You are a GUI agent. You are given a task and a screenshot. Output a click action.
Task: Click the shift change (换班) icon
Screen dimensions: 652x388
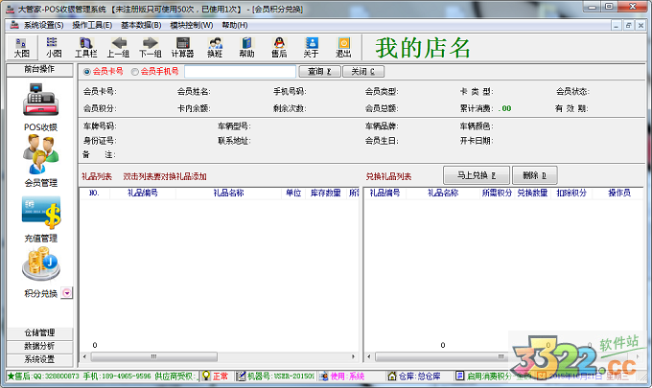tap(215, 47)
